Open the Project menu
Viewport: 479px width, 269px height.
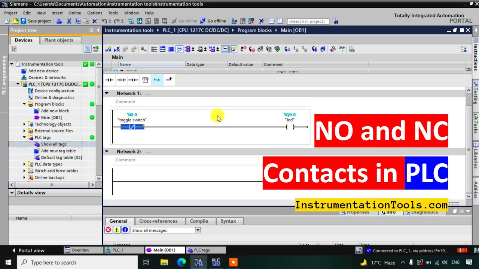click(x=11, y=13)
